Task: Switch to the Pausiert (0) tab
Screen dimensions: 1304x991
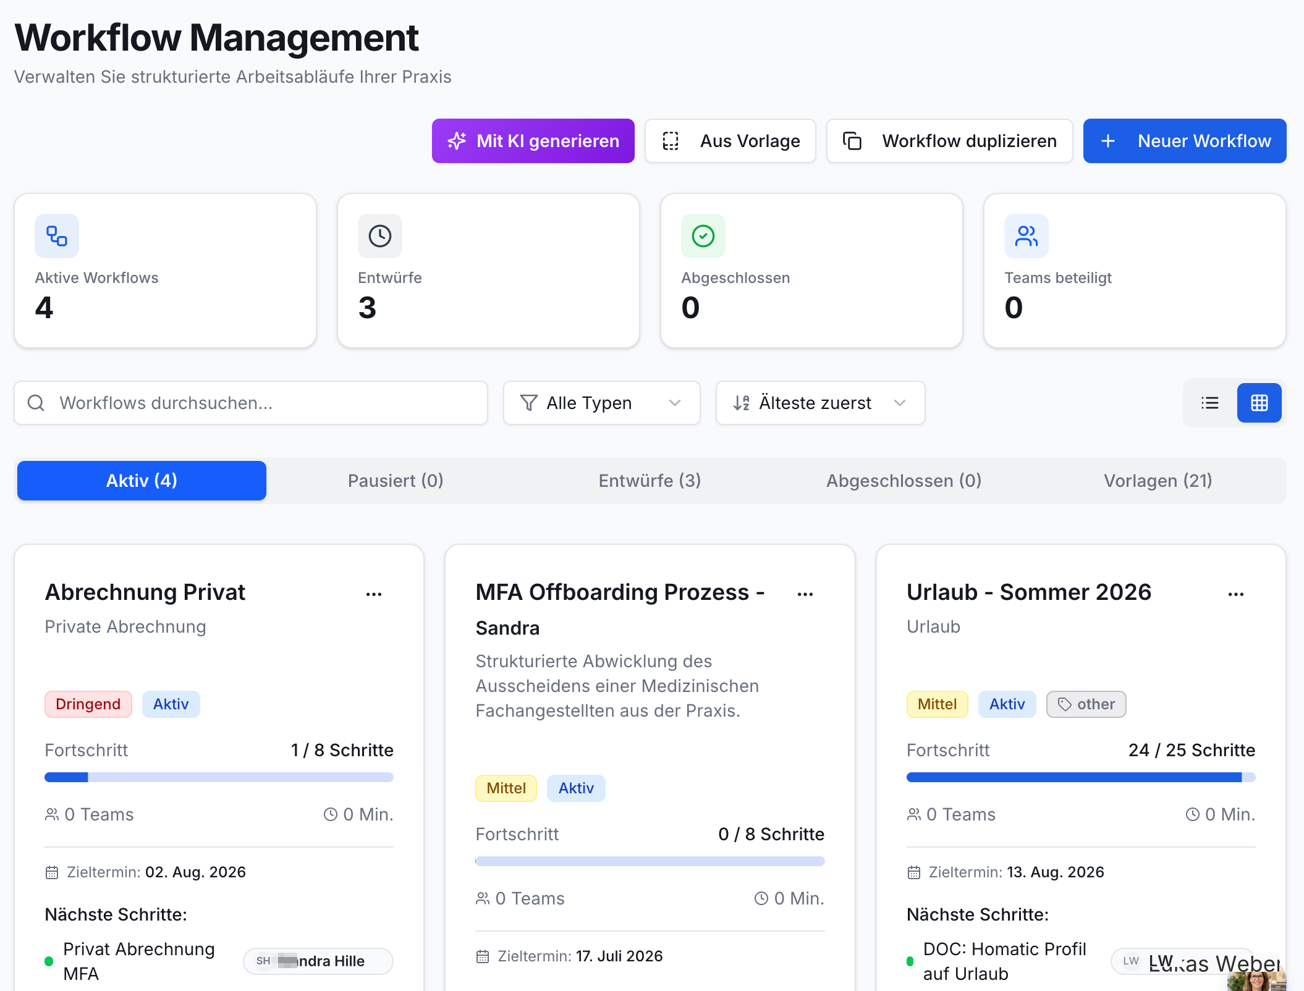Action: (x=396, y=481)
